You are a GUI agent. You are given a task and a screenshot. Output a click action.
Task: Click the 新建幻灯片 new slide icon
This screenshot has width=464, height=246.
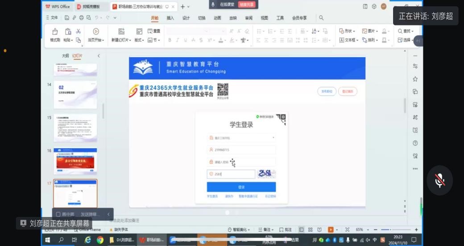coord(121,32)
